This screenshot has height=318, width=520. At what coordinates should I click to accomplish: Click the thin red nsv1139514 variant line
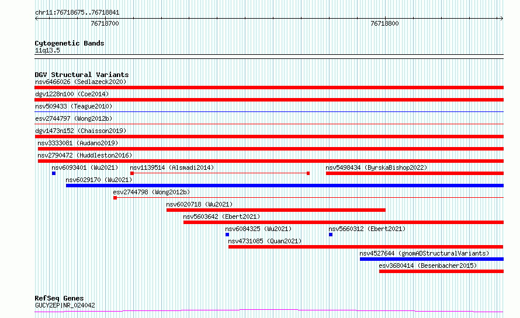tap(220, 173)
